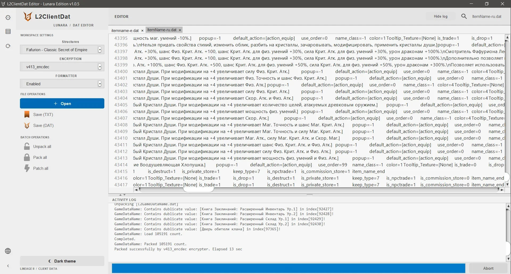Click the 'Packed successfully by v413_encdec' log line

(178, 249)
